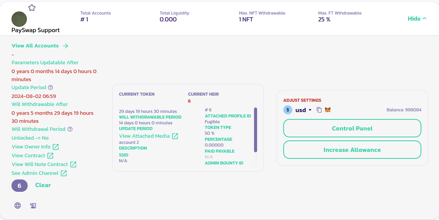The height and width of the screenshot is (220, 439).
Task: Click the PaySwap Support avatar image
Action: [x=19, y=19]
